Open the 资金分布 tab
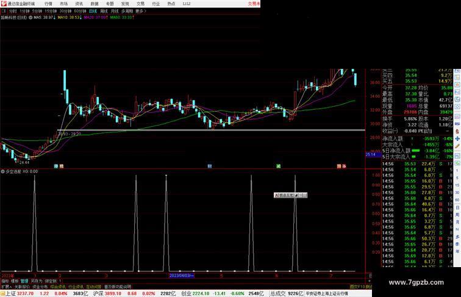This screenshot has width=461, height=297. pyautogui.click(x=40, y=287)
